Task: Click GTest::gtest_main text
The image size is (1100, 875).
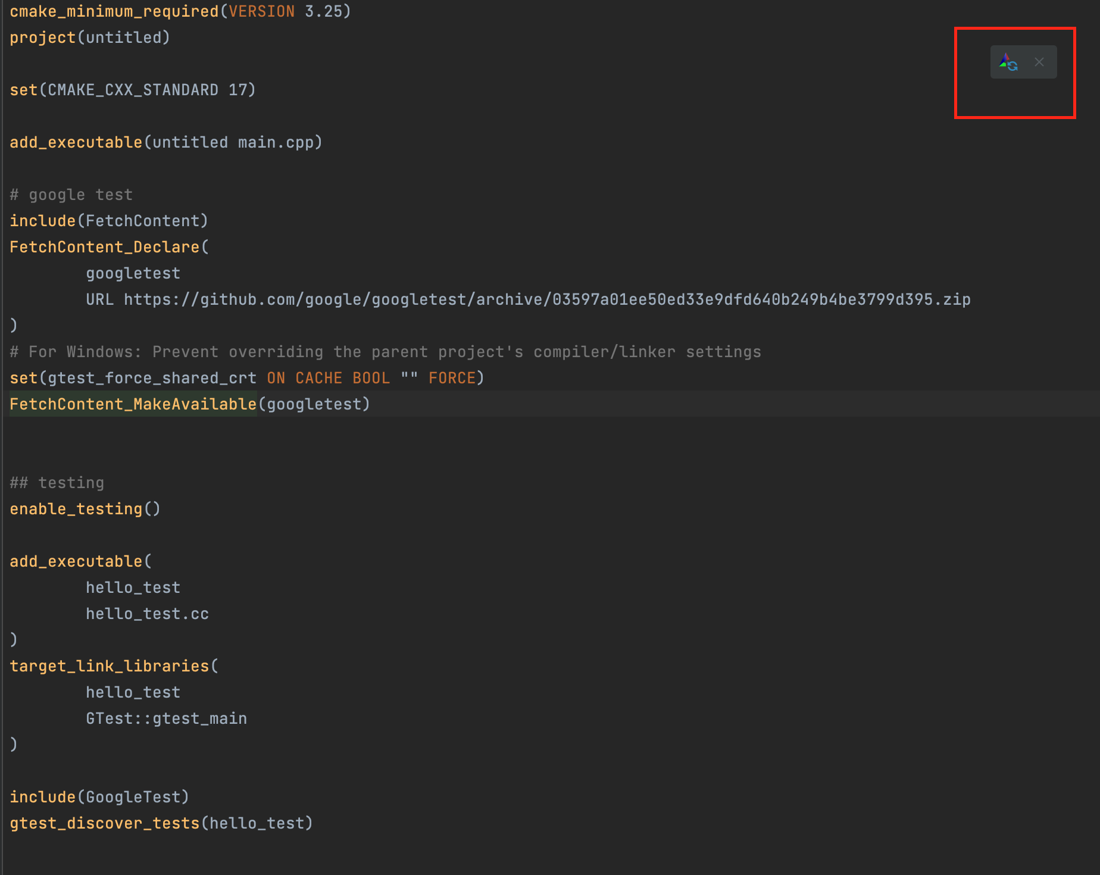Action: (167, 718)
